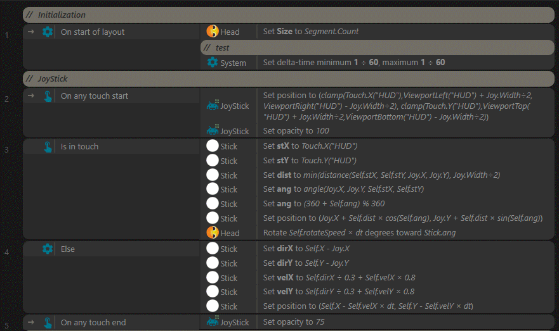Click the trigger arrow beside On start of layout

[30, 32]
